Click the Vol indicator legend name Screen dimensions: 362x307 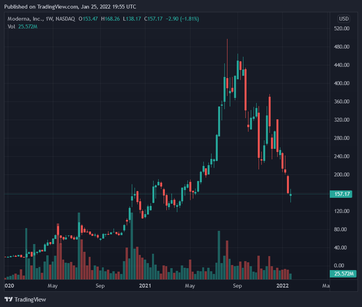click(12, 26)
